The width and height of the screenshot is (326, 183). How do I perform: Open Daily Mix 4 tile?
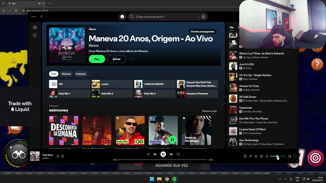click(x=155, y=94)
